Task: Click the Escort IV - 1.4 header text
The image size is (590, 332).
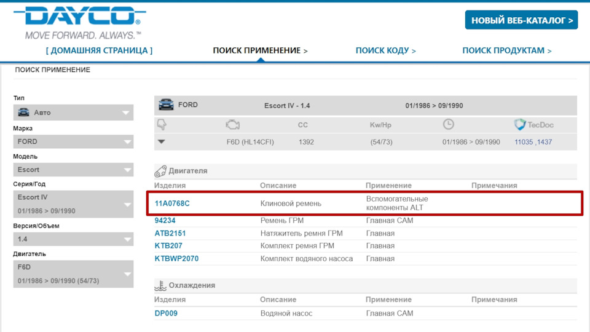Action: point(287,106)
